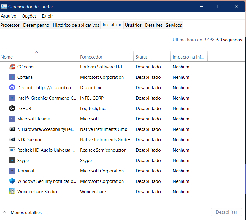The width and height of the screenshot is (246, 220).
Task: Select Intel® Graphics Command C... entry
Action: [x=46, y=98]
